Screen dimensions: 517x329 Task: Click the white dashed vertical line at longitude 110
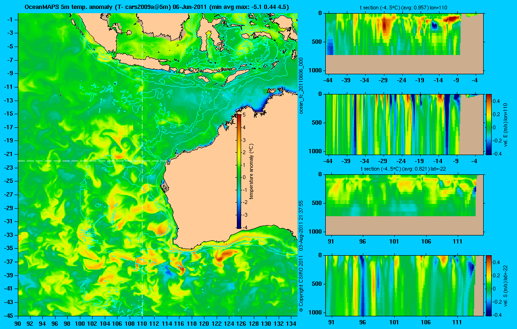pos(142,164)
